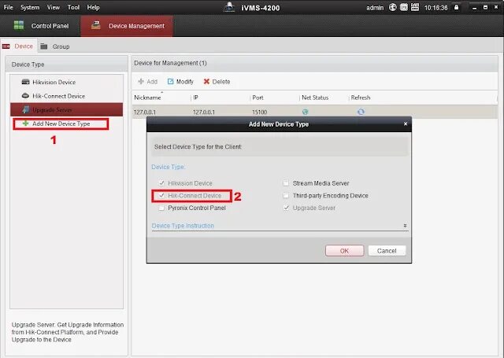Enable the Stream Media Server checkbox
Viewport: 504px width, 358px height.
tap(286, 183)
